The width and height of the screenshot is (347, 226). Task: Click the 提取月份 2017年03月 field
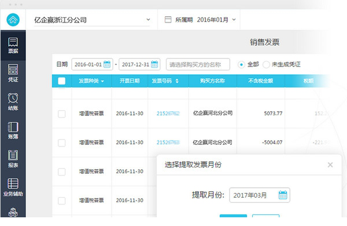click(259, 195)
